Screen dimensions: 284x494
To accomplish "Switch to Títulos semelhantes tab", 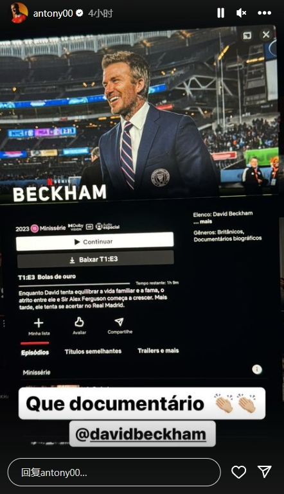I will click(x=93, y=351).
